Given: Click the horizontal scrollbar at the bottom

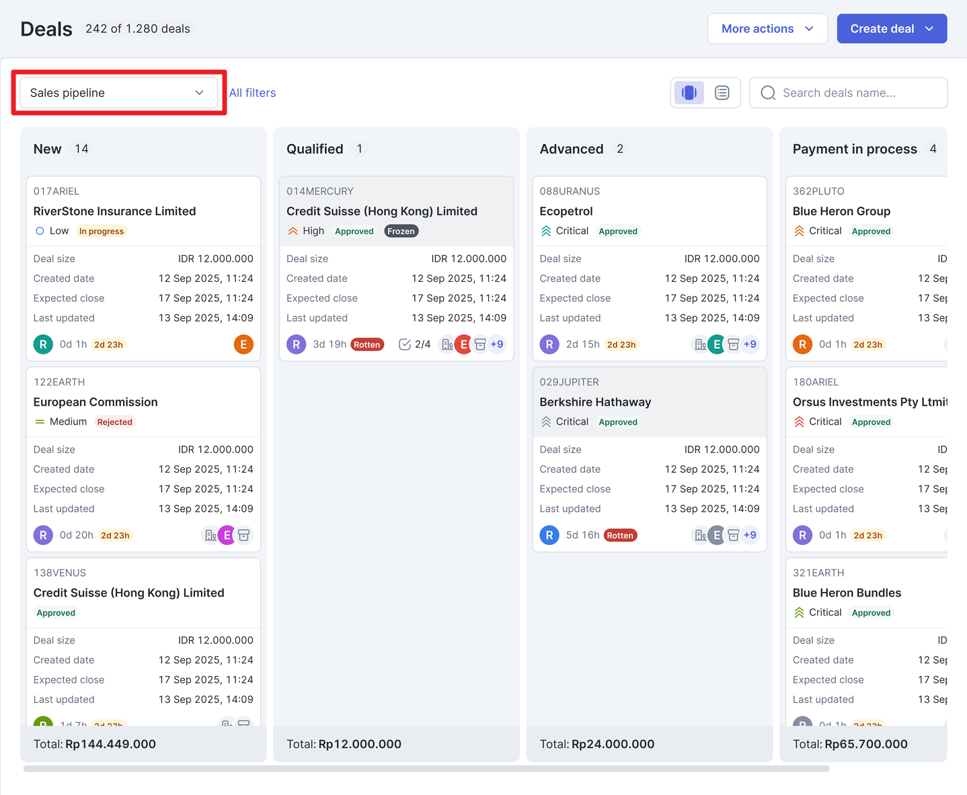Looking at the screenshot, I should click(426, 769).
